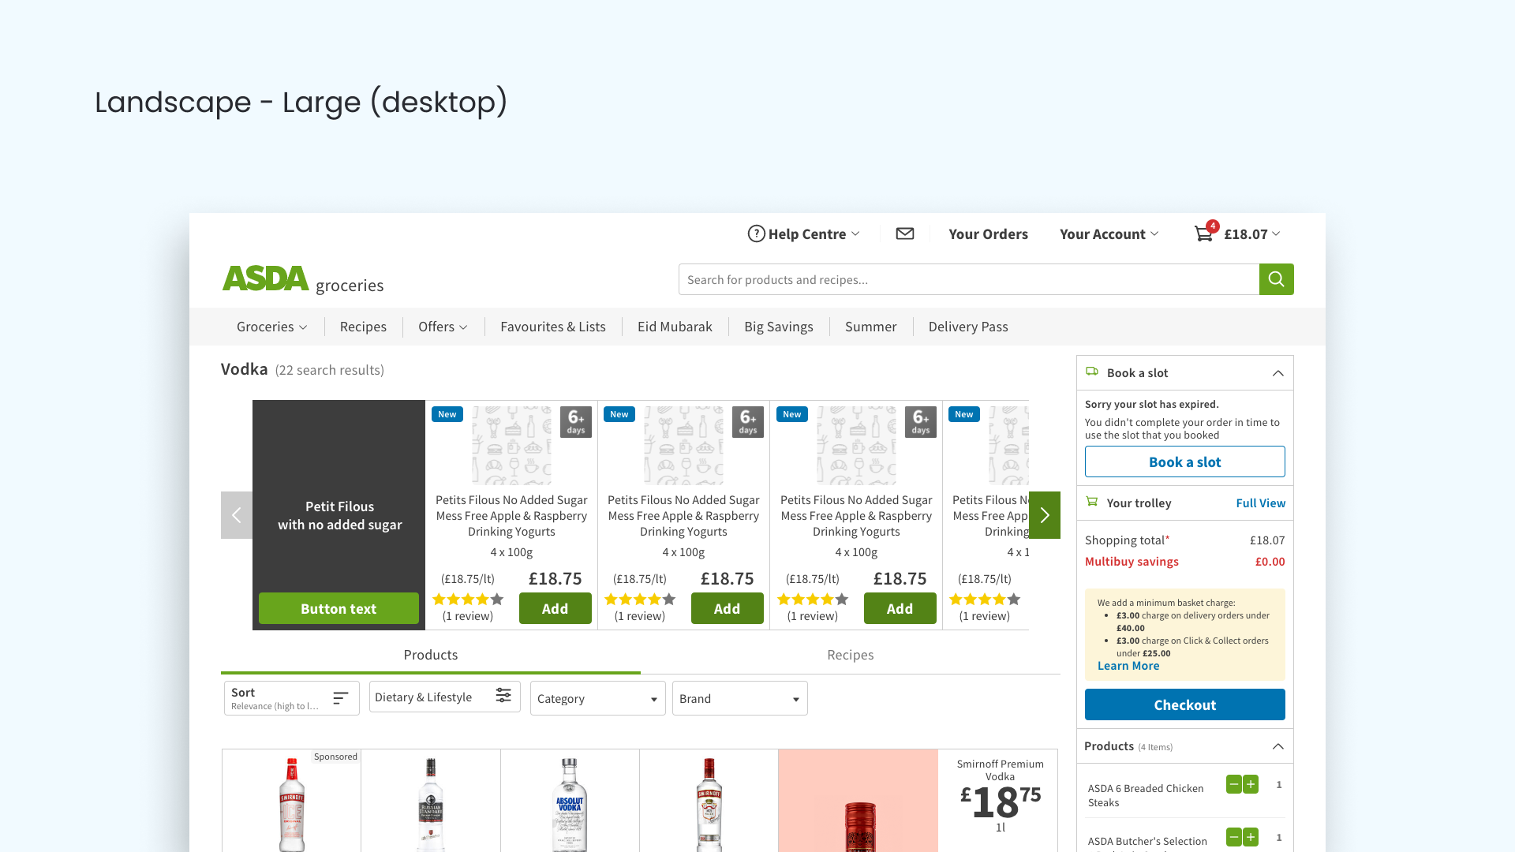
Task: Open the Help Centre question mark icon
Action: click(x=756, y=234)
